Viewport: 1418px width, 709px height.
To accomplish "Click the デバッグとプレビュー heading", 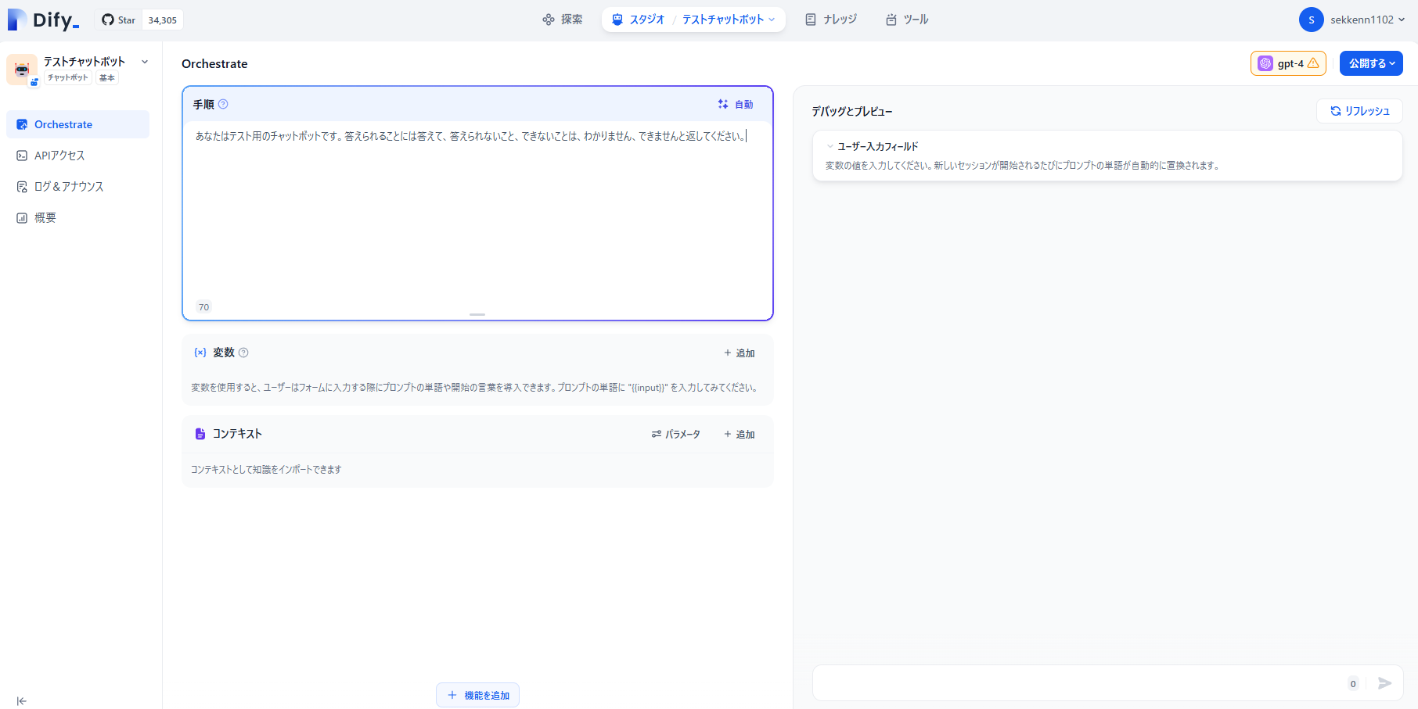I will [x=852, y=111].
